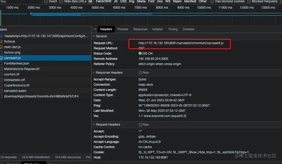Image resolution: width=282 pixels, height=164 pixels.
Task: Select flutter.js request row
Action: [x=45, y=42]
